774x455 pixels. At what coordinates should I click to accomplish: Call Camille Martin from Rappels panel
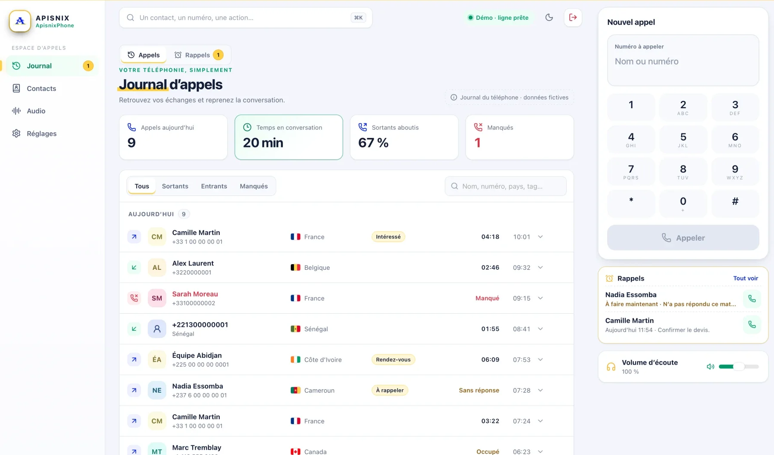752,324
